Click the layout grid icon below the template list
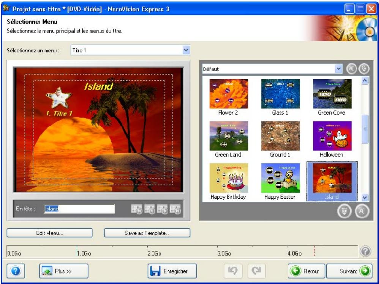 click(x=344, y=211)
